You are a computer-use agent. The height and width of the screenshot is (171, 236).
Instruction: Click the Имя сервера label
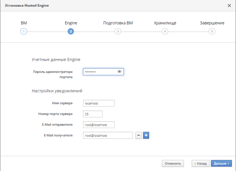point(62,103)
